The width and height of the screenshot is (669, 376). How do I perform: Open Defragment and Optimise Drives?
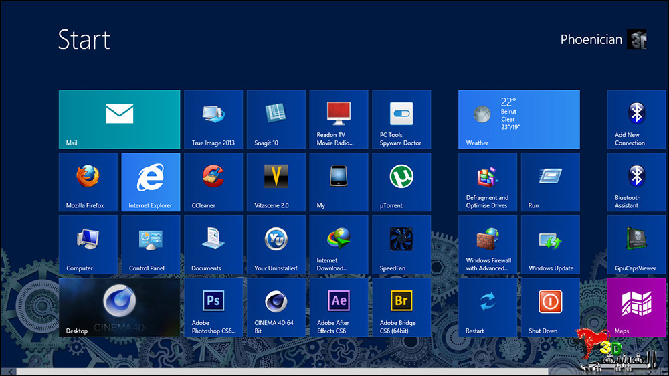tap(488, 182)
